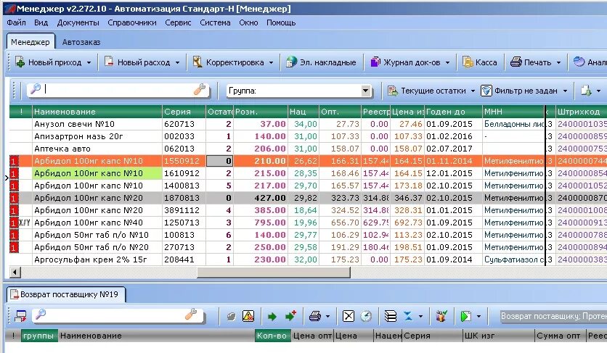Select the Апизартрон мазь 20г row

click(308, 136)
